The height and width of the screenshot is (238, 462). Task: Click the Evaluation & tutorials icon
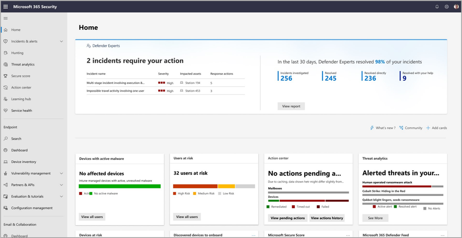6,196
